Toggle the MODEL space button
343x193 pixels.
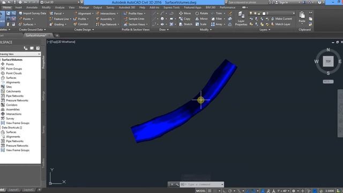pos(201,191)
